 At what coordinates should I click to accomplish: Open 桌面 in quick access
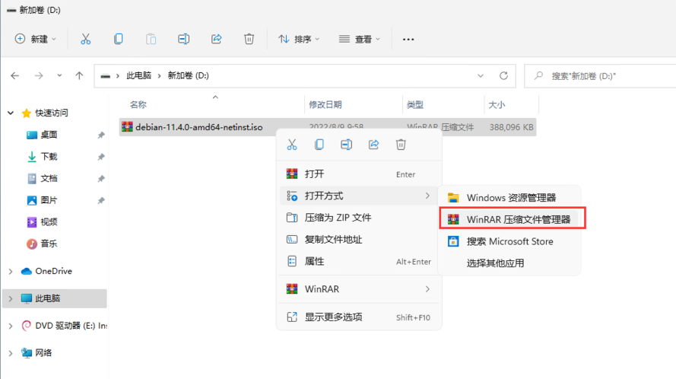pyautogui.click(x=49, y=135)
